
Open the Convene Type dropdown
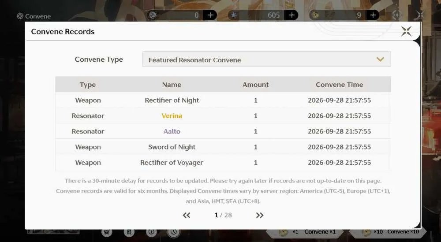[267, 60]
